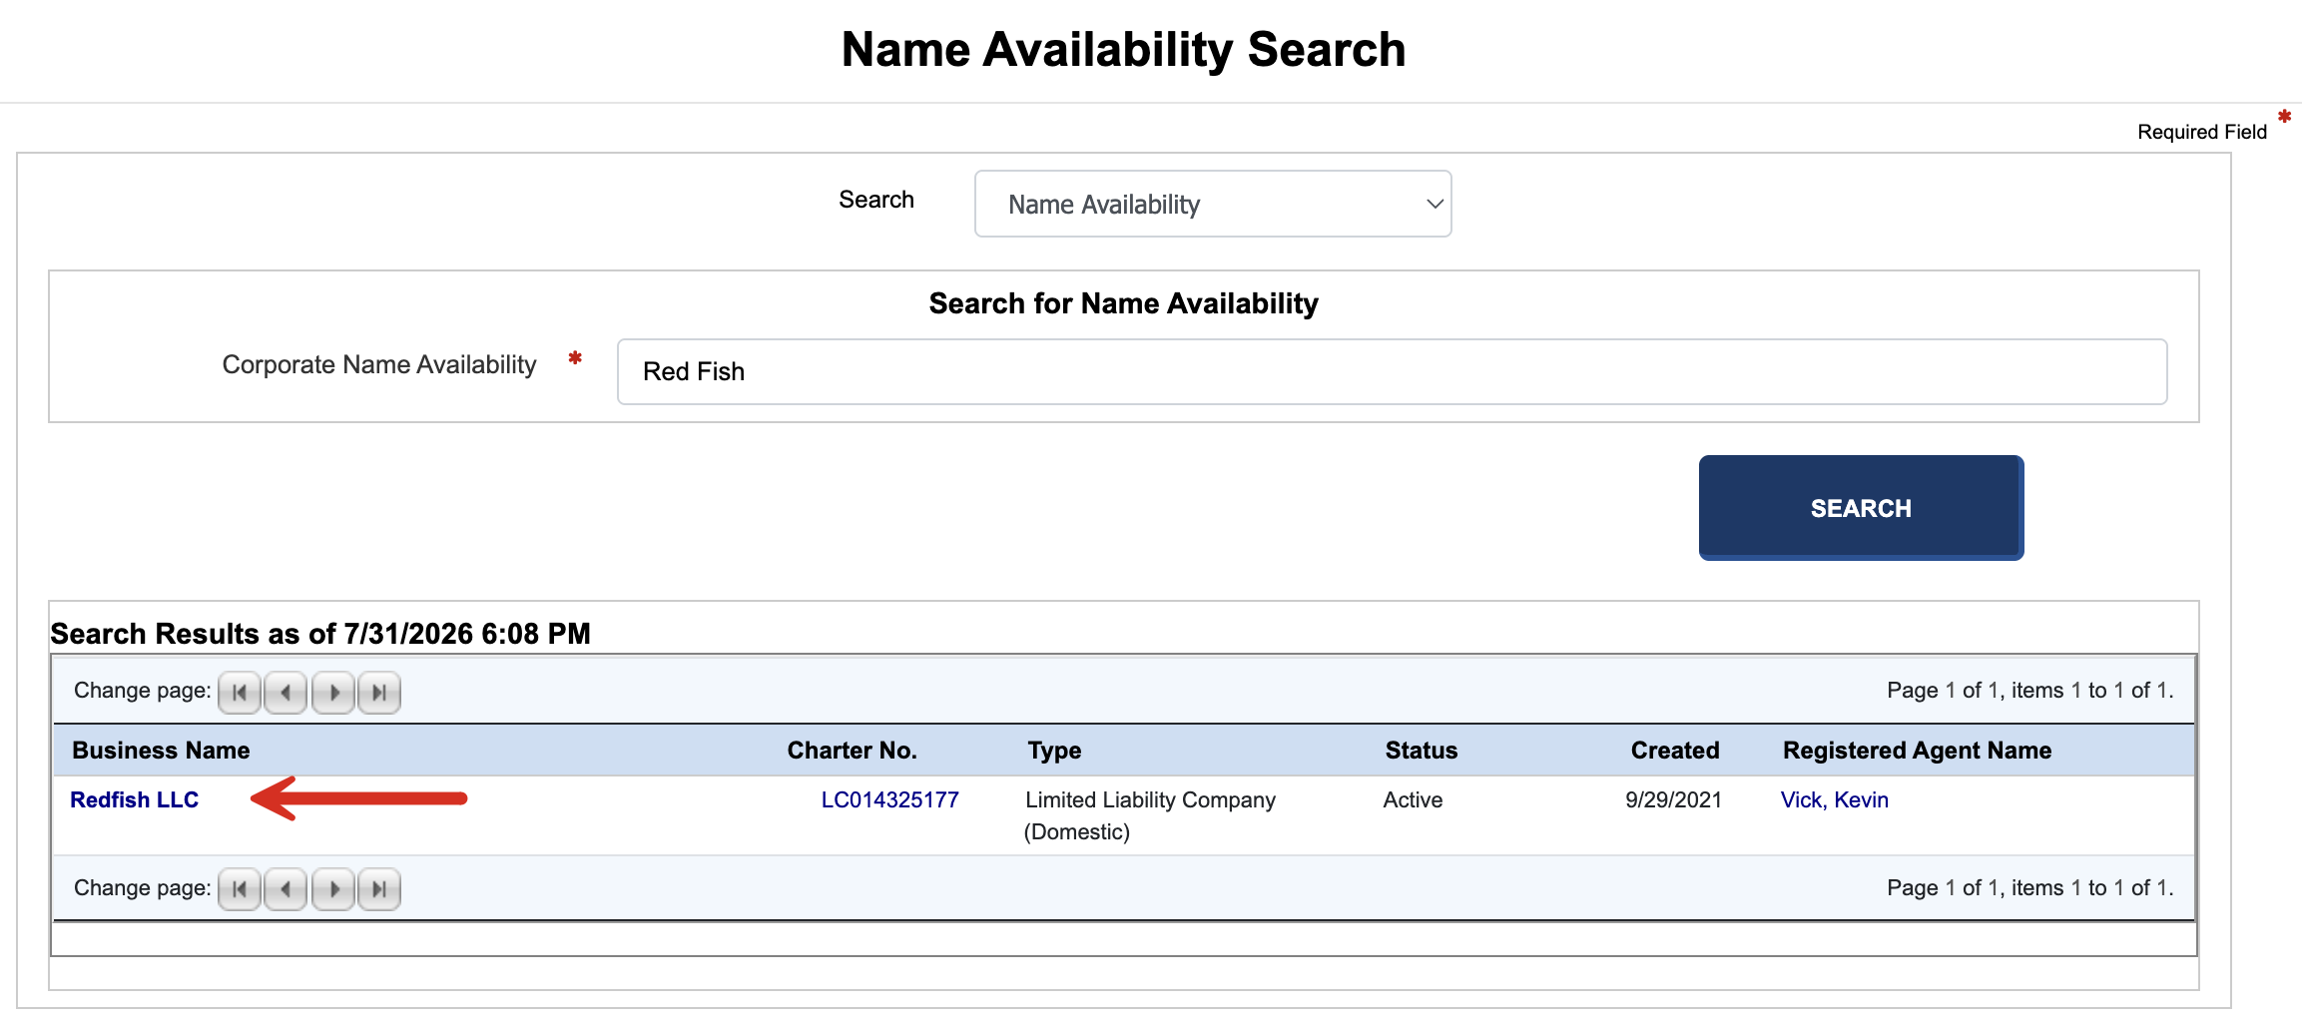Click the Name Availability Search page title
This screenshot has width=2302, height=1030.
tap(1123, 49)
